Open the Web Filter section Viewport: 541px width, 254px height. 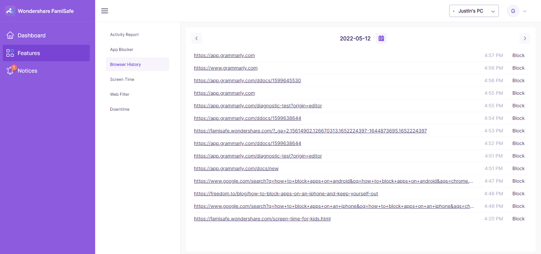(x=120, y=94)
